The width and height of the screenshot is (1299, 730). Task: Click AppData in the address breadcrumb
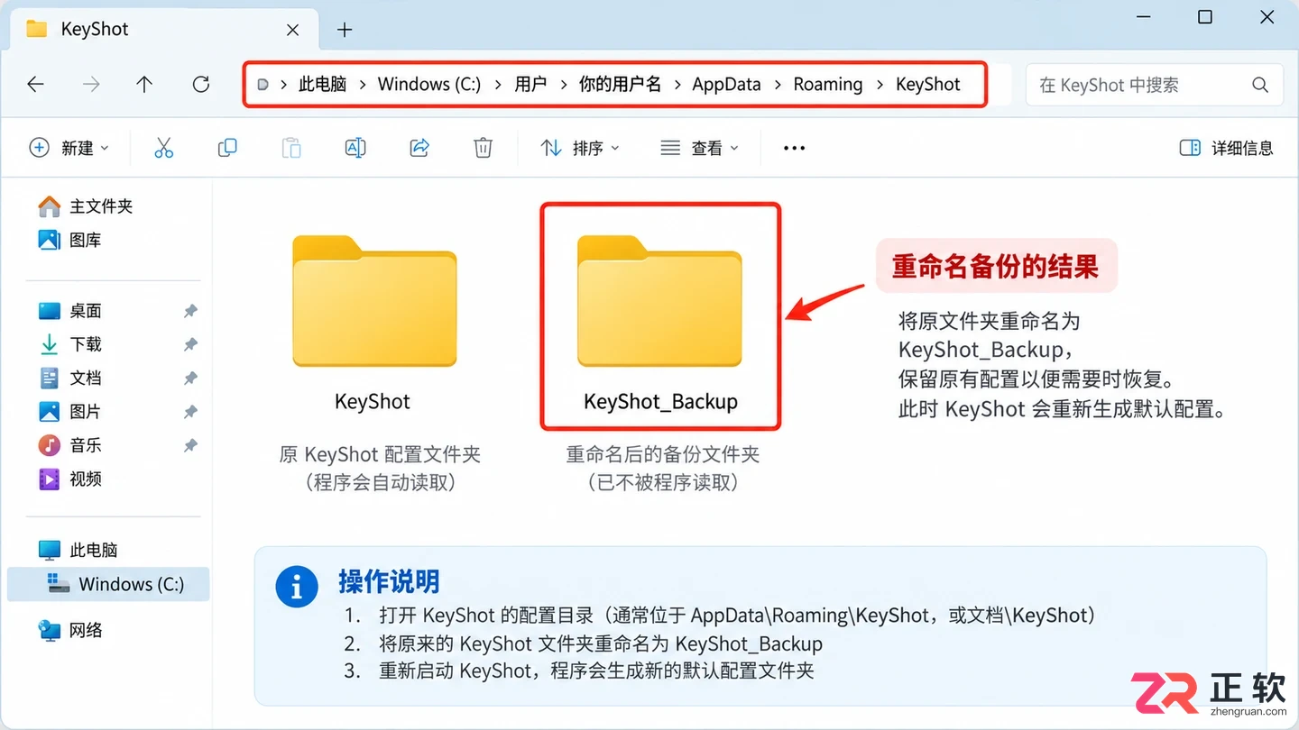click(726, 85)
